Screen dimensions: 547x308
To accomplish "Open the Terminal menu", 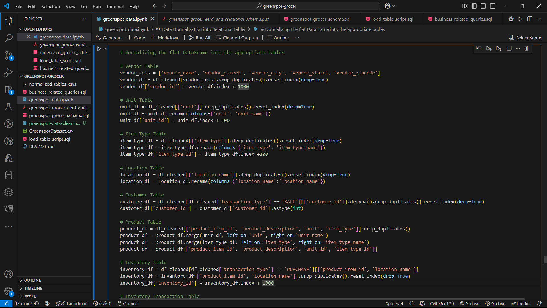I will [x=115, y=6].
